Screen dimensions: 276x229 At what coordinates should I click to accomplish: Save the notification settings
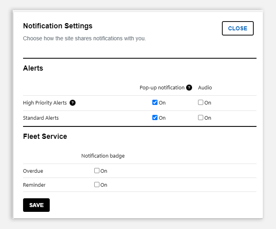pos(36,205)
